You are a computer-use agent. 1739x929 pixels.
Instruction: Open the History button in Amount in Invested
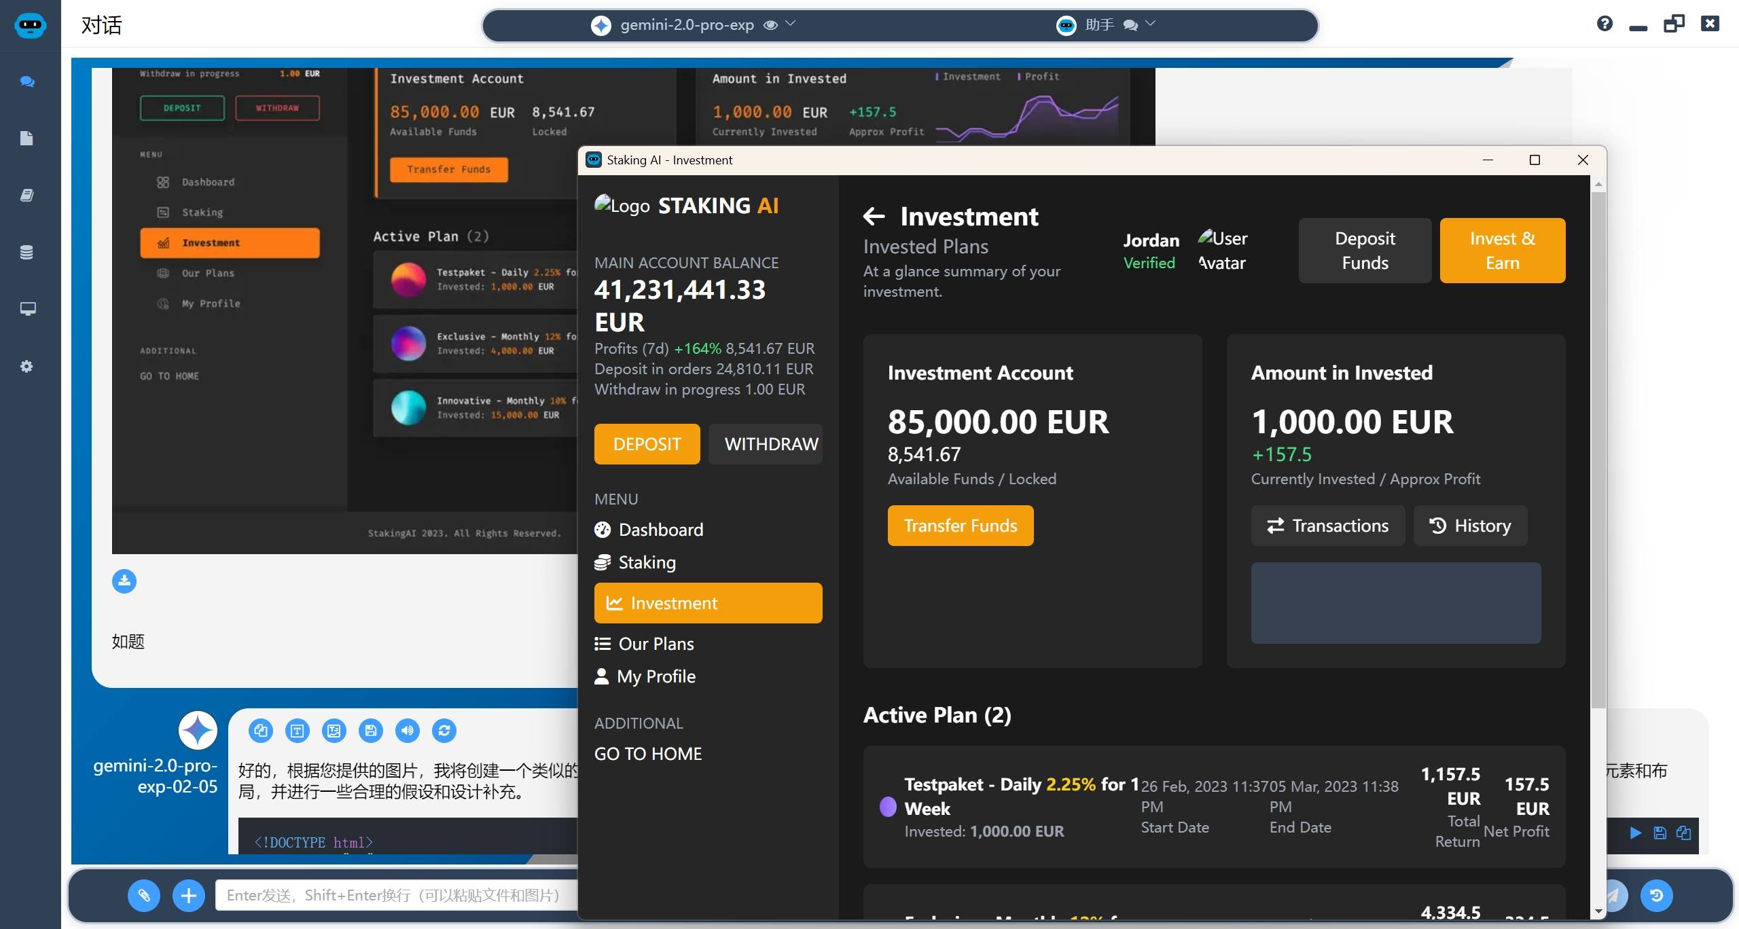tap(1470, 526)
